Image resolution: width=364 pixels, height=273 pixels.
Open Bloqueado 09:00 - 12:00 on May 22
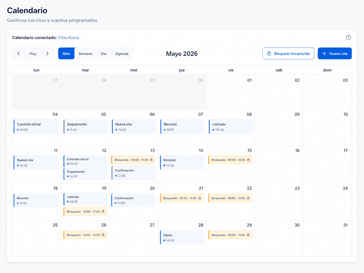coord(231,198)
